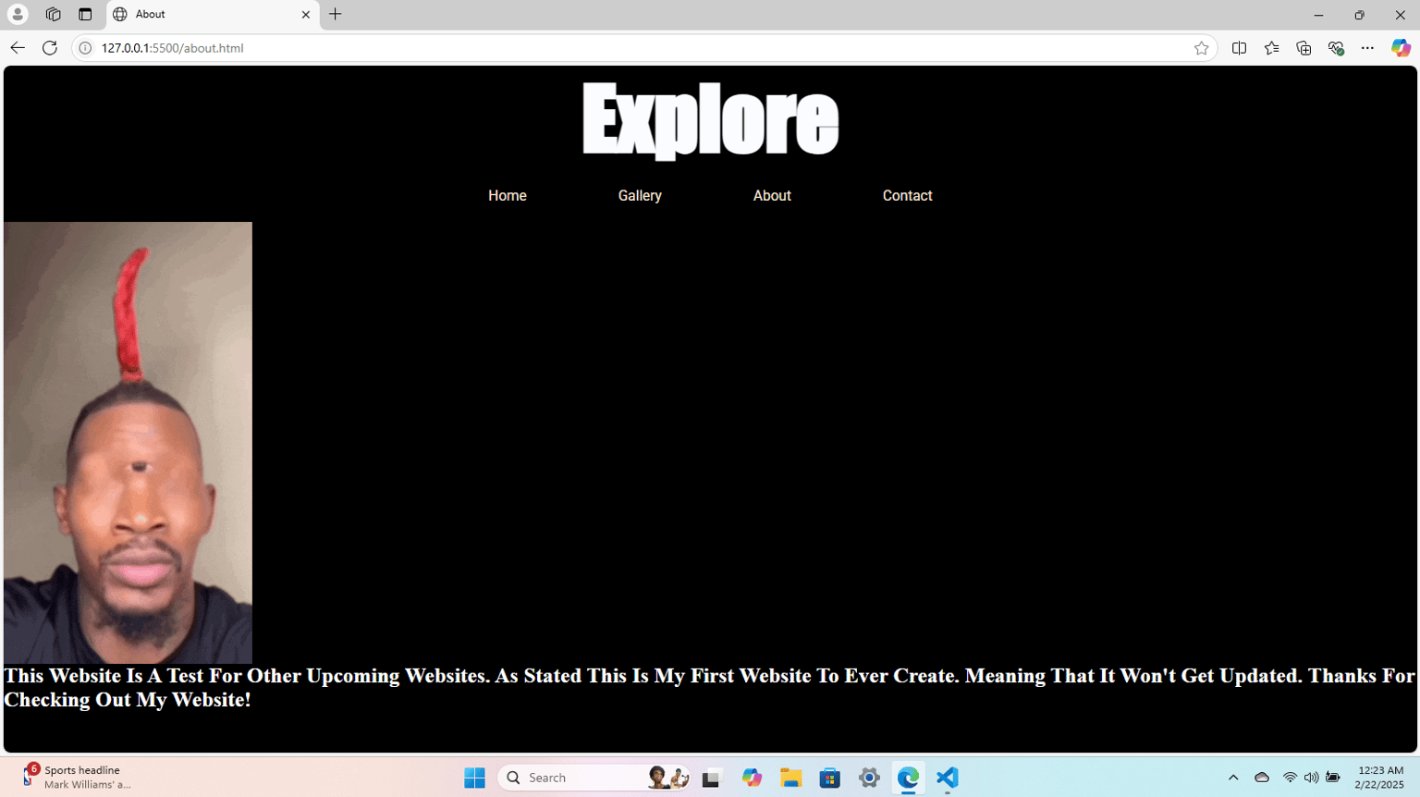Screen dimensions: 1420x797
Task: Click the Explore site logo
Action: [710, 121]
